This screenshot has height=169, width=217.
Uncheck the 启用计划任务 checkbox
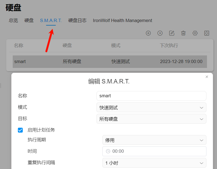[x=20, y=130]
